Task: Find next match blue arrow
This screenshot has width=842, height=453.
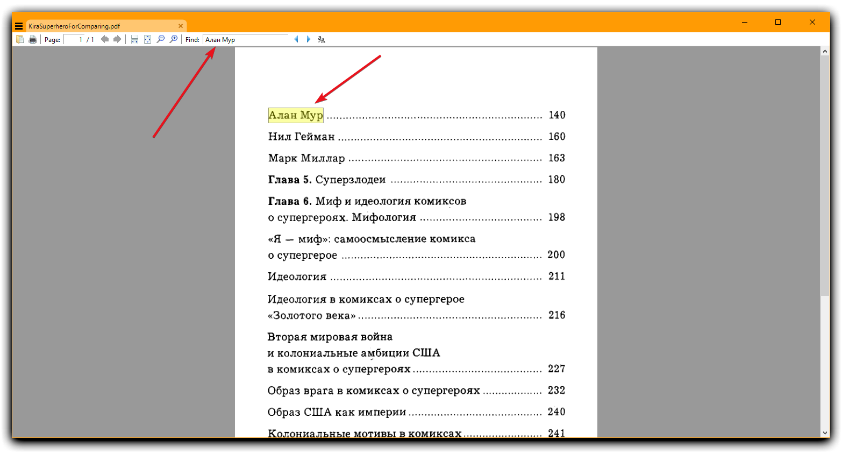Action: [x=309, y=39]
